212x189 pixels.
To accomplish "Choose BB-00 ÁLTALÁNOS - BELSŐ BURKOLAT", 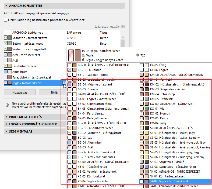I will pyautogui.click(x=103, y=65).
